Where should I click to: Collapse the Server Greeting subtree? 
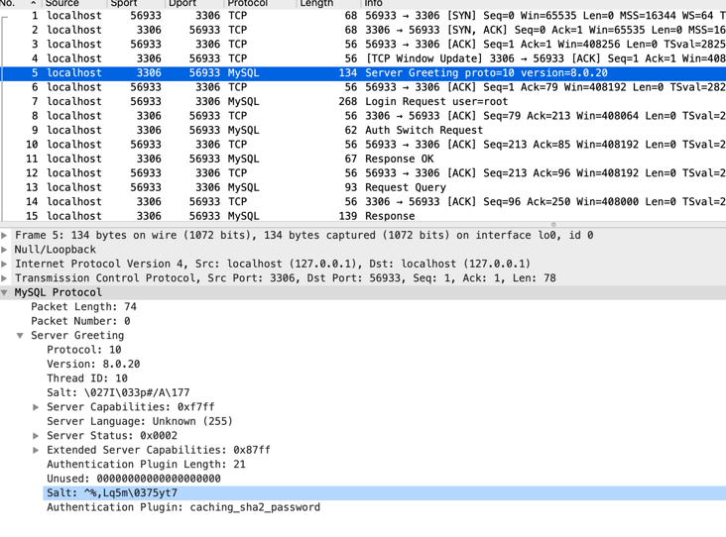pos(20,335)
